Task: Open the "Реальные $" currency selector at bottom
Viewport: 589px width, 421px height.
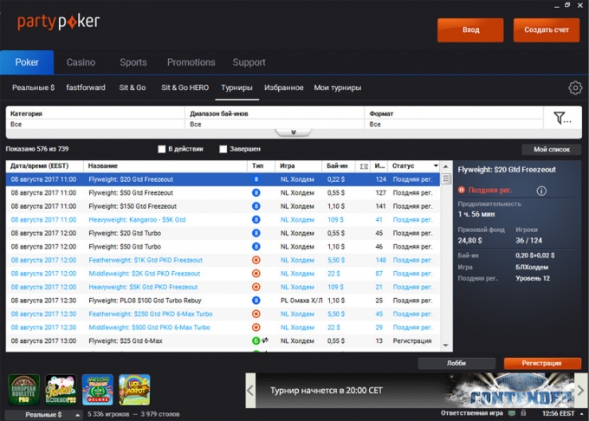Action: tap(43, 415)
